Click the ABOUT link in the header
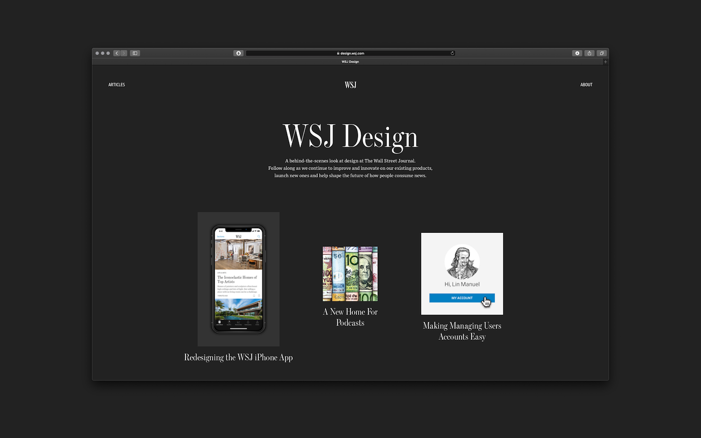The width and height of the screenshot is (701, 438). [x=586, y=85]
